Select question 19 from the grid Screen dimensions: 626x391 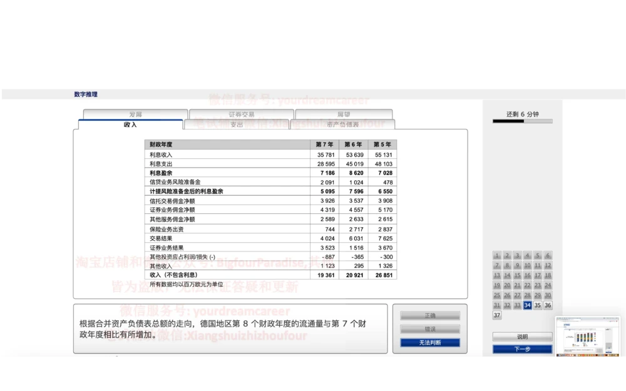pyautogui.click(x=498, y=285)
